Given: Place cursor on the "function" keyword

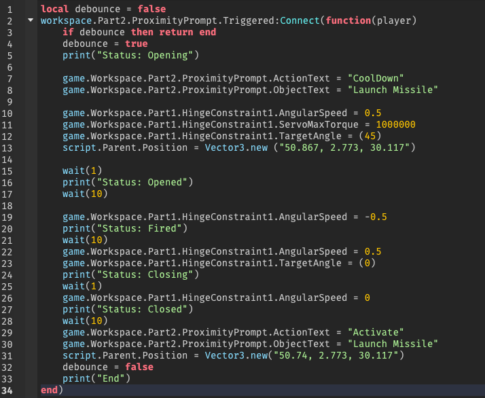Looking at the screenshot, I should (348, 20).
